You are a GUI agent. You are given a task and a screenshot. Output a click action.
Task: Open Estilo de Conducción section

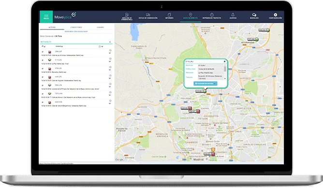pyautogui.click(x=148, y=16)
